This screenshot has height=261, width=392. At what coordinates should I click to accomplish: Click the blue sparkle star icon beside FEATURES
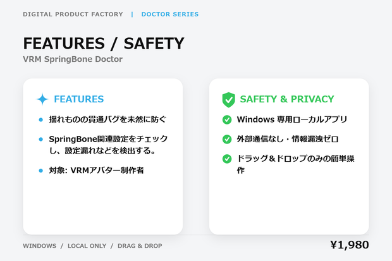pos(42,99)
